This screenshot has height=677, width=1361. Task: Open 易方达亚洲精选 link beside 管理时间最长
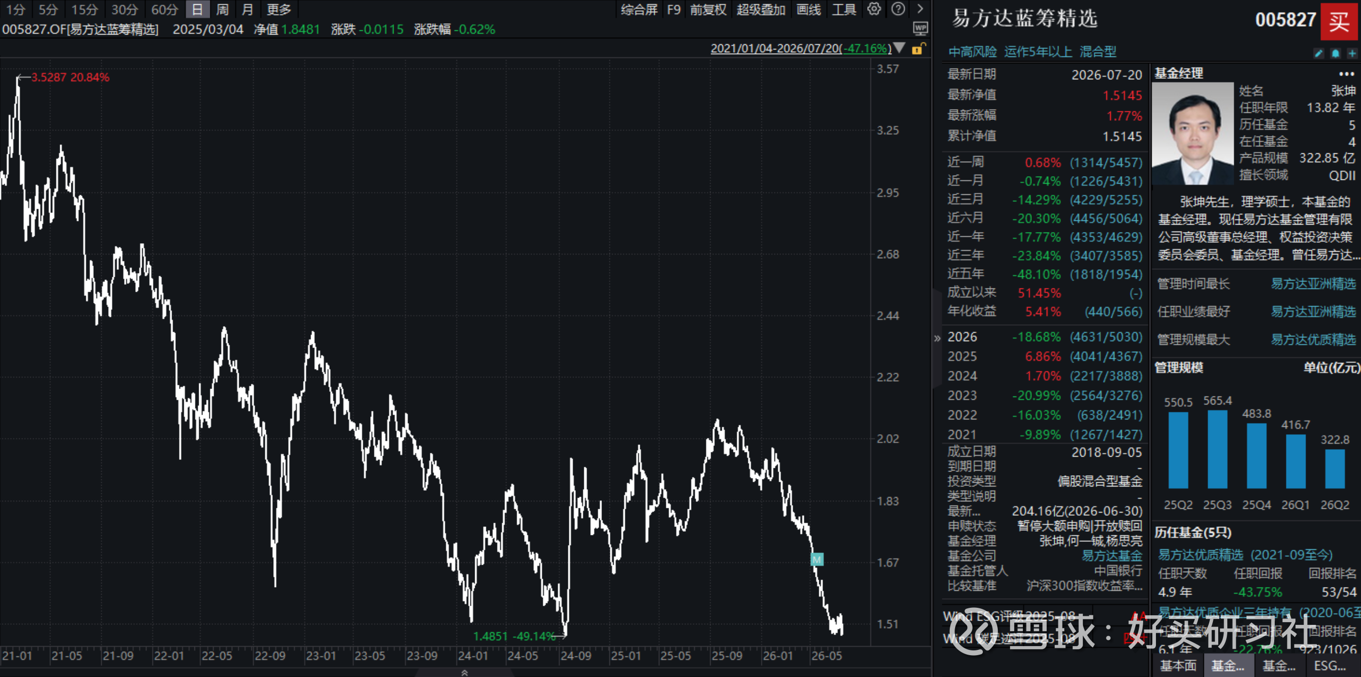tap(1314, 284)
